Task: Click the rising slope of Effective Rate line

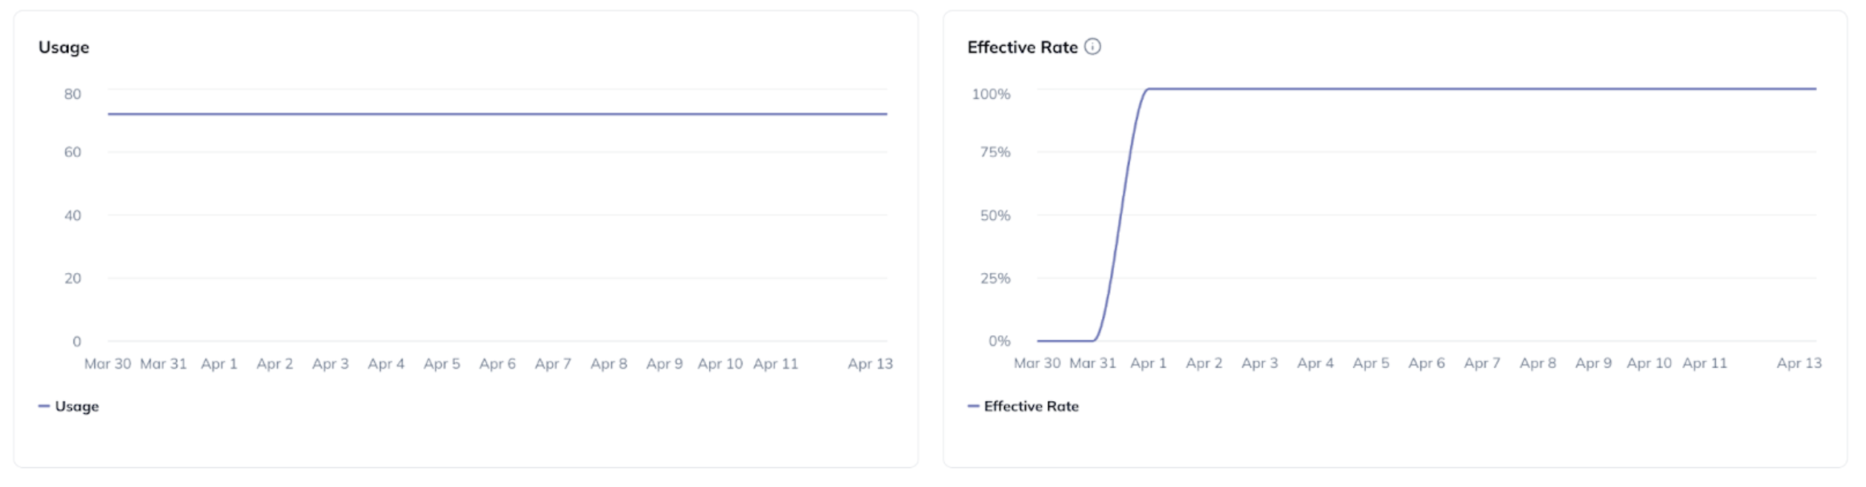Action: pyautogui.click(x=1120, y=215)
